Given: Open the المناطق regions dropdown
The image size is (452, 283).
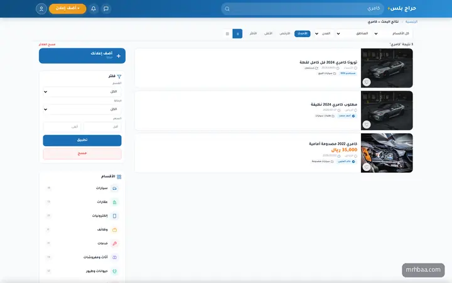Looking at the screenshot, I should click(353, 33).
